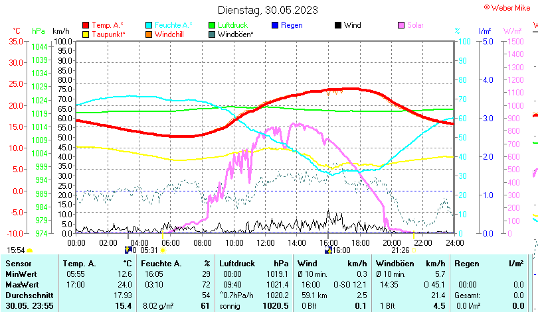The width and height of the screenshot is (538, 312).
Task: Click the moon icon before 16:00 below the chart
Action: (x=328, y=250)
